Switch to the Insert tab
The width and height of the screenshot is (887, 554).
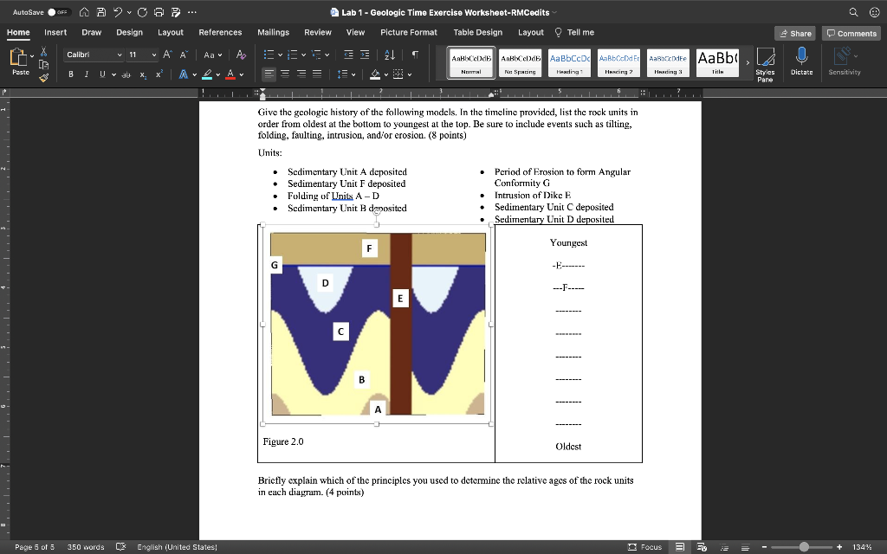coord(55,32)
